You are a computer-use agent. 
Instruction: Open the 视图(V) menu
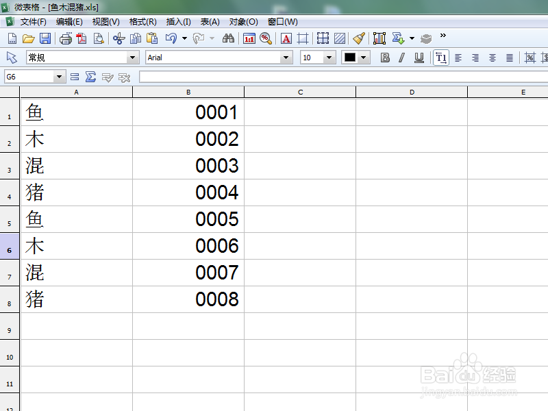[106, 22]
